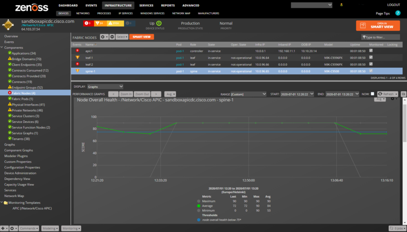Open the Events tab
407x232 pixels.
(91, 6)
